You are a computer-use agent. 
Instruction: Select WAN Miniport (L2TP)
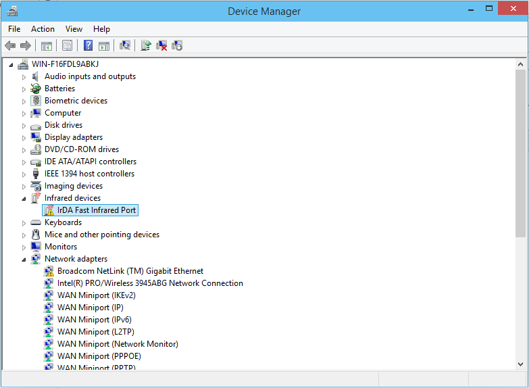point(96,332)
